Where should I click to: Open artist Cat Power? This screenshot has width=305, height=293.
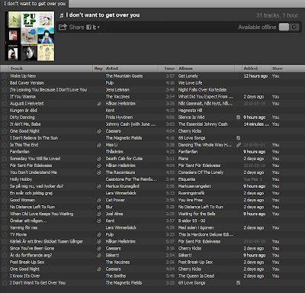115,200
